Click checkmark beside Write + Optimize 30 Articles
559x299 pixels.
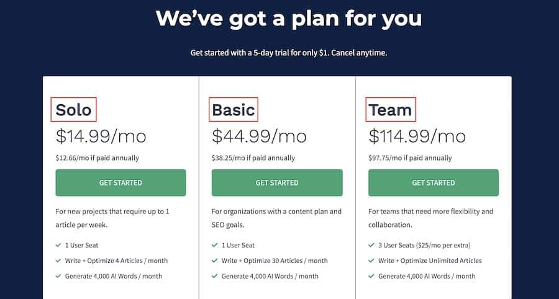coord(215,261)
